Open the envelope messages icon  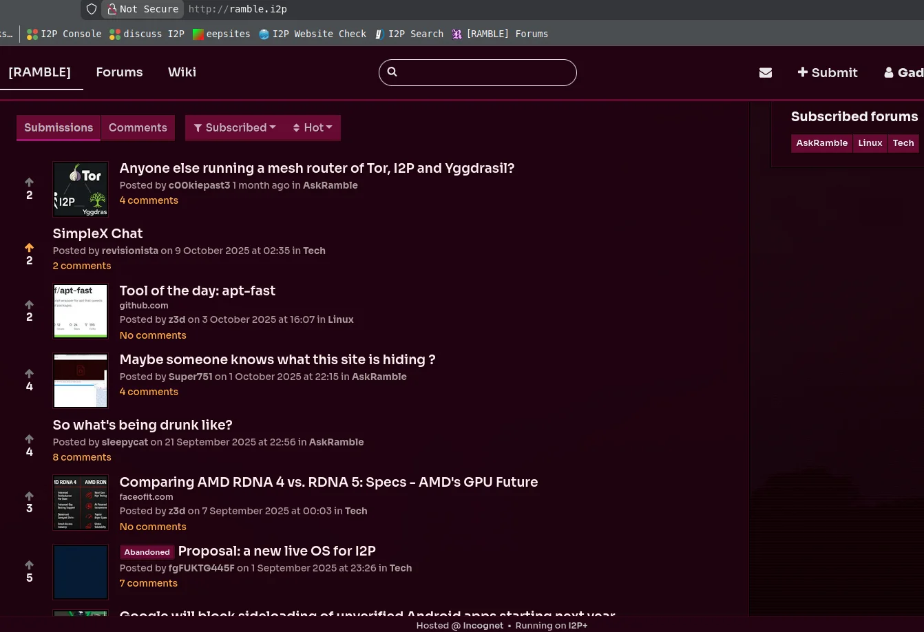click(x=765, y=73)
